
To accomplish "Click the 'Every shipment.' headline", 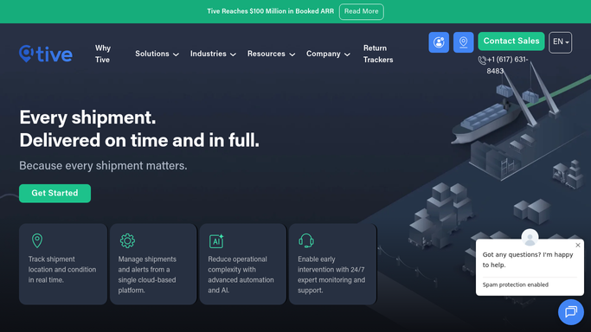I will [x=87, y=118].
